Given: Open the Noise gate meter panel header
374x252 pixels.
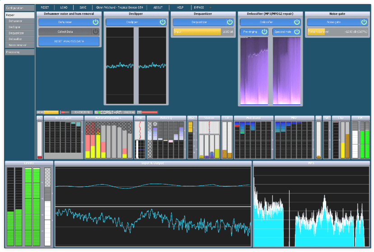Looking at the screenshot, I should point(63,118).
